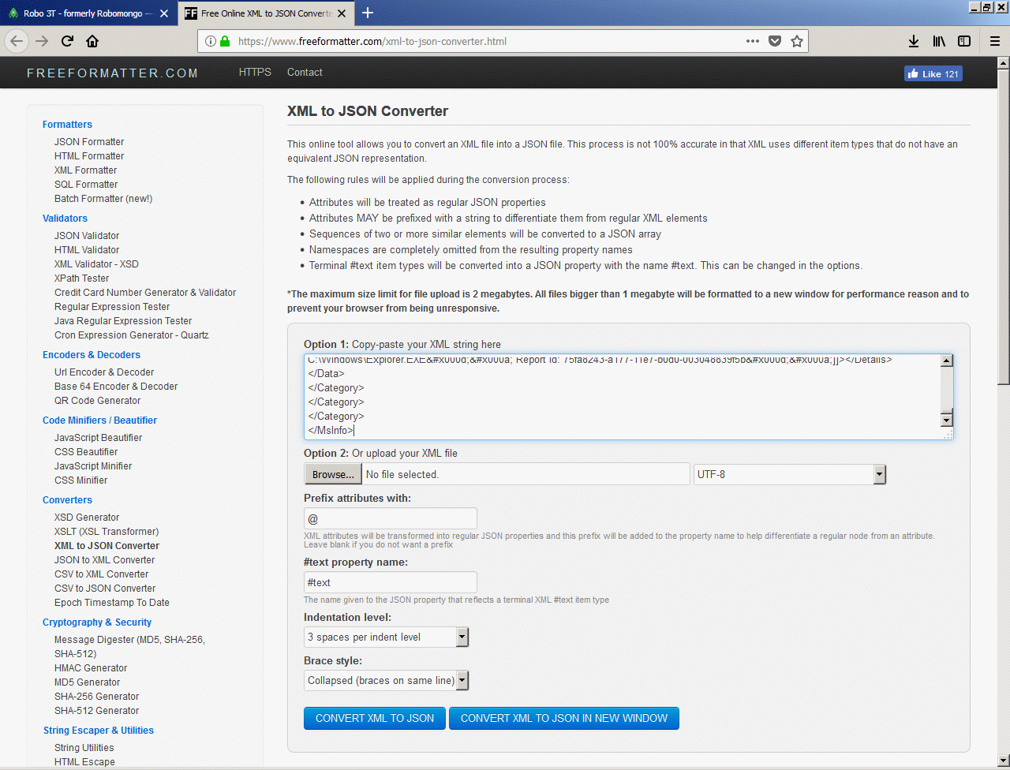Open the HTML Formatter link

coord(89,156)
